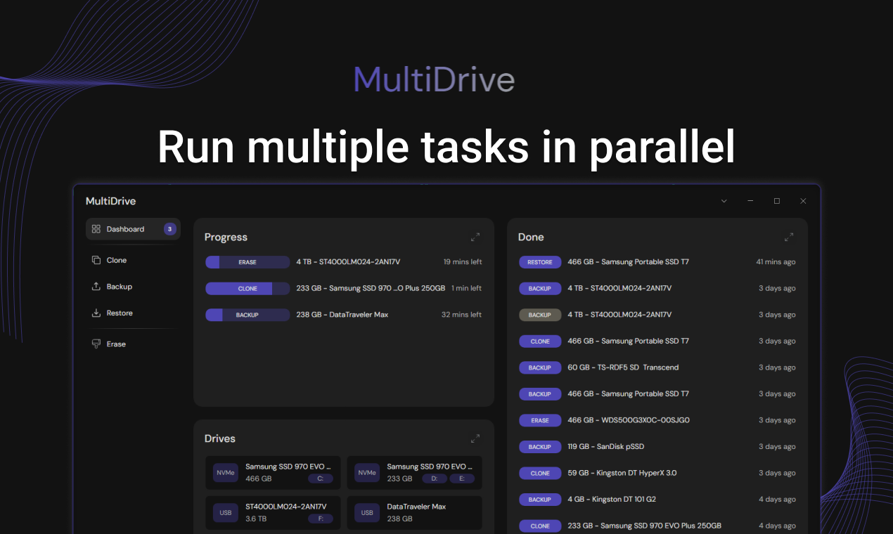Select the drive letter C: badge

coord(321,478)
